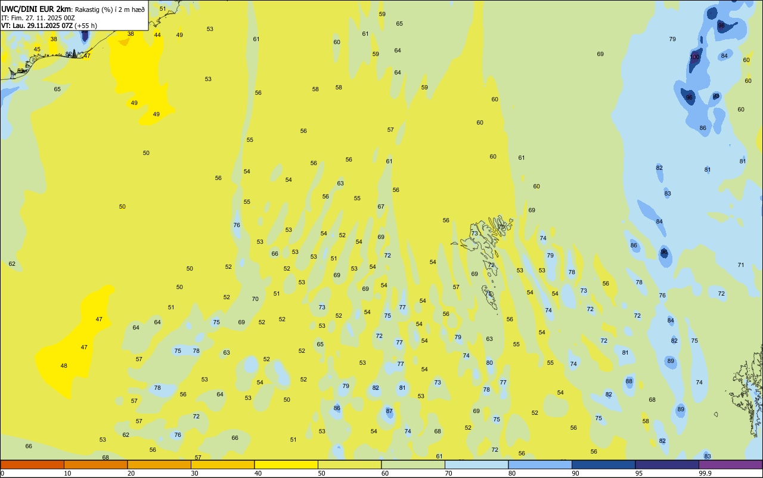Click the 95–99.9 navy legend swatch
Image resolution: width=763 pixels, height=478 pixels.
(x=667, y=464)
